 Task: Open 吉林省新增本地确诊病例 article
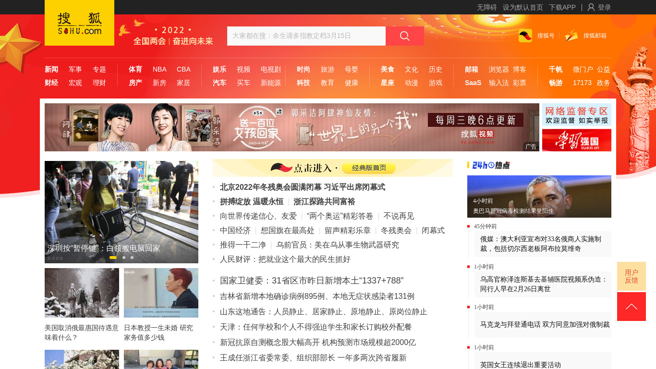click(317, 296)
